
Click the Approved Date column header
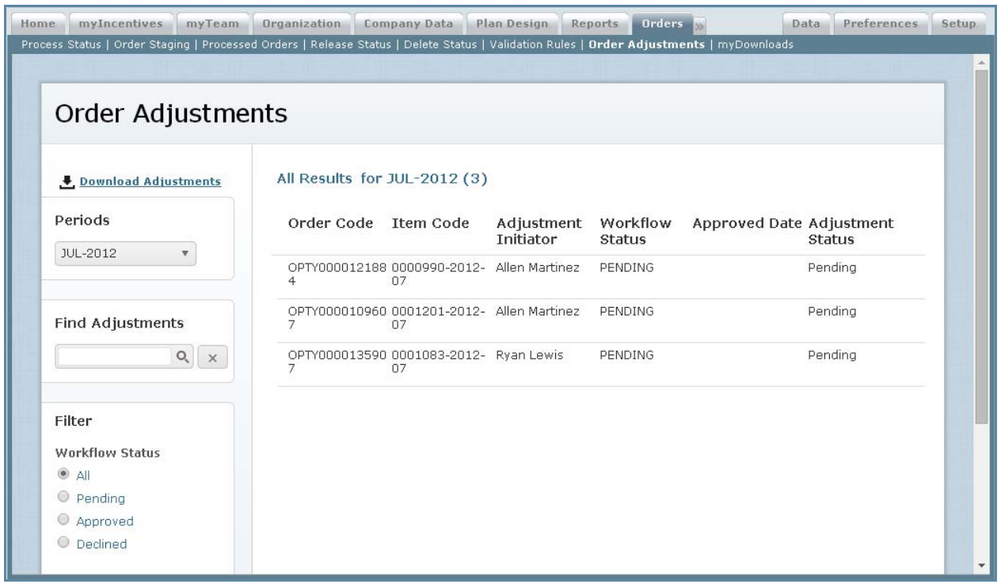pos(748,223)
